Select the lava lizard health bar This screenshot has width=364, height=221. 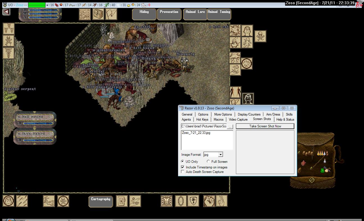coord(35,137)
